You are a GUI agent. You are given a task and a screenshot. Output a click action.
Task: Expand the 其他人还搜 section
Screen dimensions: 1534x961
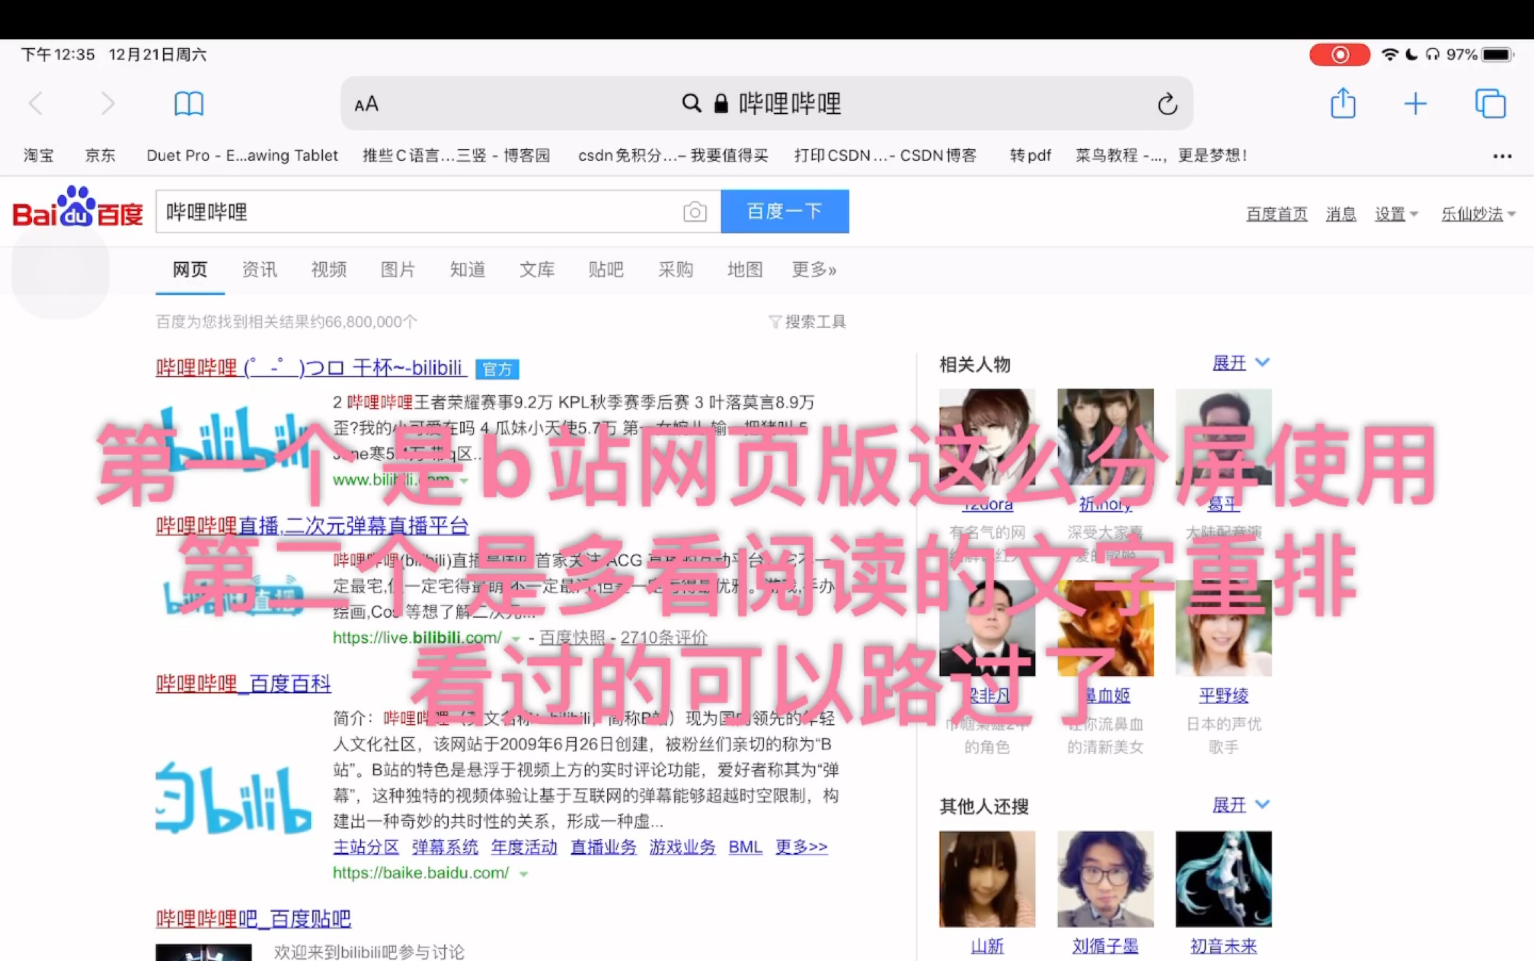1241,805
